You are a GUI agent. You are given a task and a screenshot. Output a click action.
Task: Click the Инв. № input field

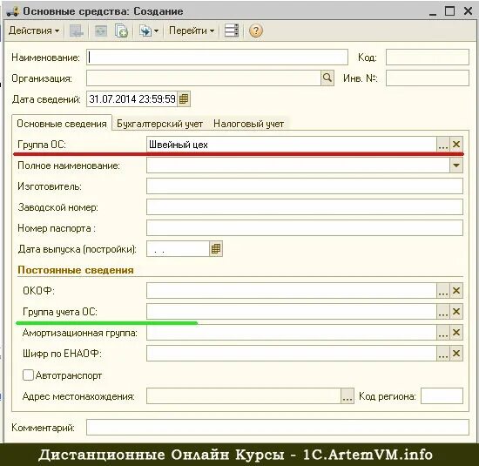click(x=428, y=78)
